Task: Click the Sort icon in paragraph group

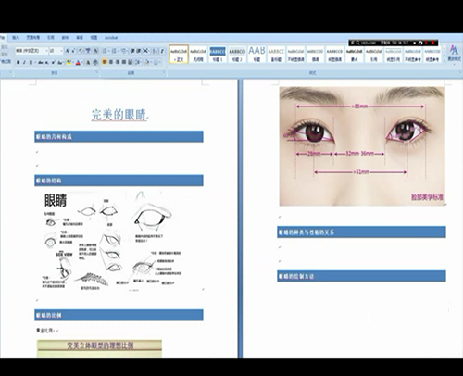Action: (155, 51)
